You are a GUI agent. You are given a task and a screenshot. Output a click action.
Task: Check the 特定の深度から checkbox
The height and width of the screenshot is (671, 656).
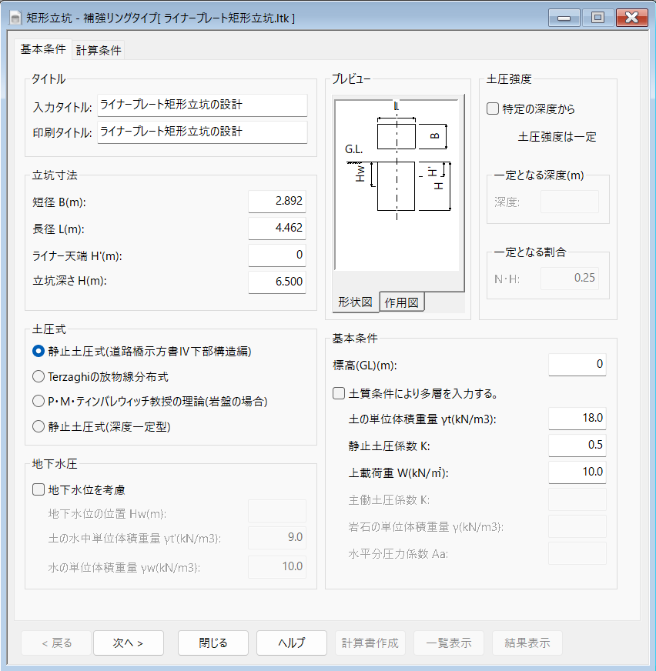coord(493,109)
